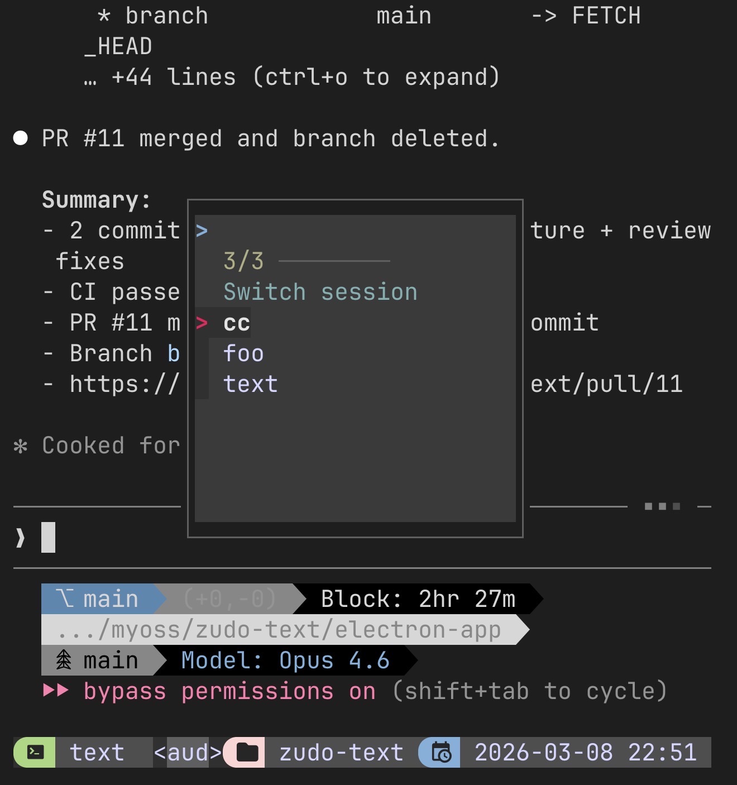Open the Switch session dropdown header
737x785 pixels.
[320, 291]
